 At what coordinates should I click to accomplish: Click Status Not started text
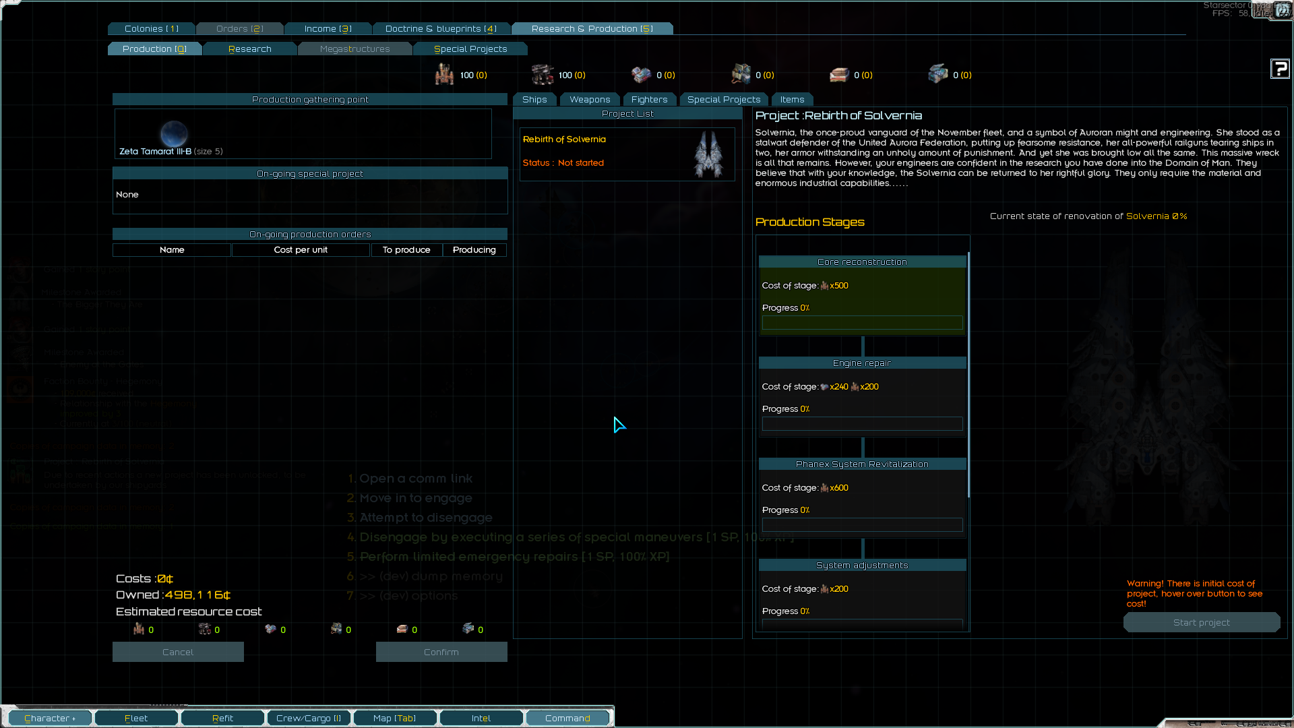coord(563,163)
